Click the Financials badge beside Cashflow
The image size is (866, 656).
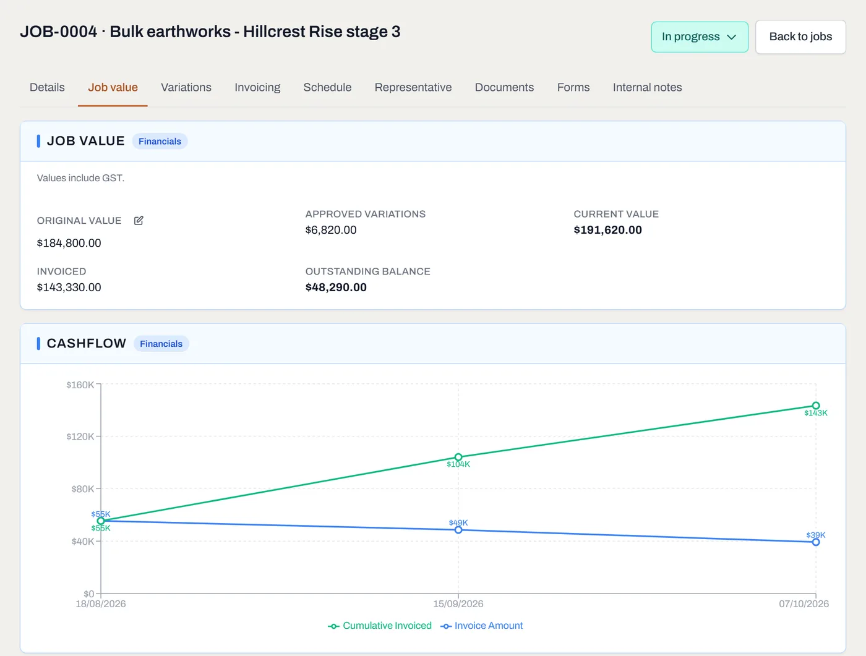tap(161, 344)
